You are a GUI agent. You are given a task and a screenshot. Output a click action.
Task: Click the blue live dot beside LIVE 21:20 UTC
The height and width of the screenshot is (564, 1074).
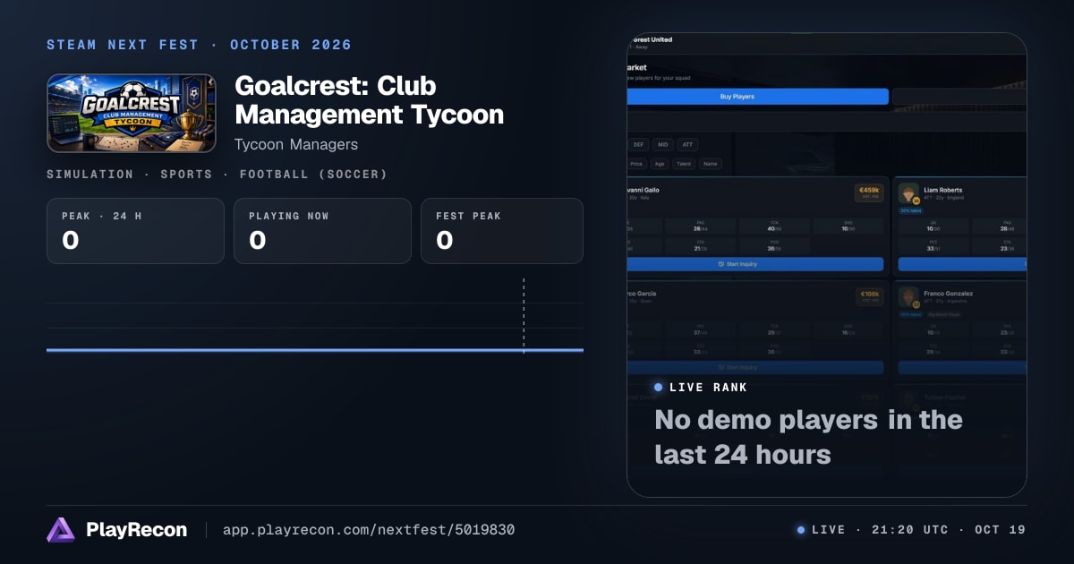coord(801,530)
